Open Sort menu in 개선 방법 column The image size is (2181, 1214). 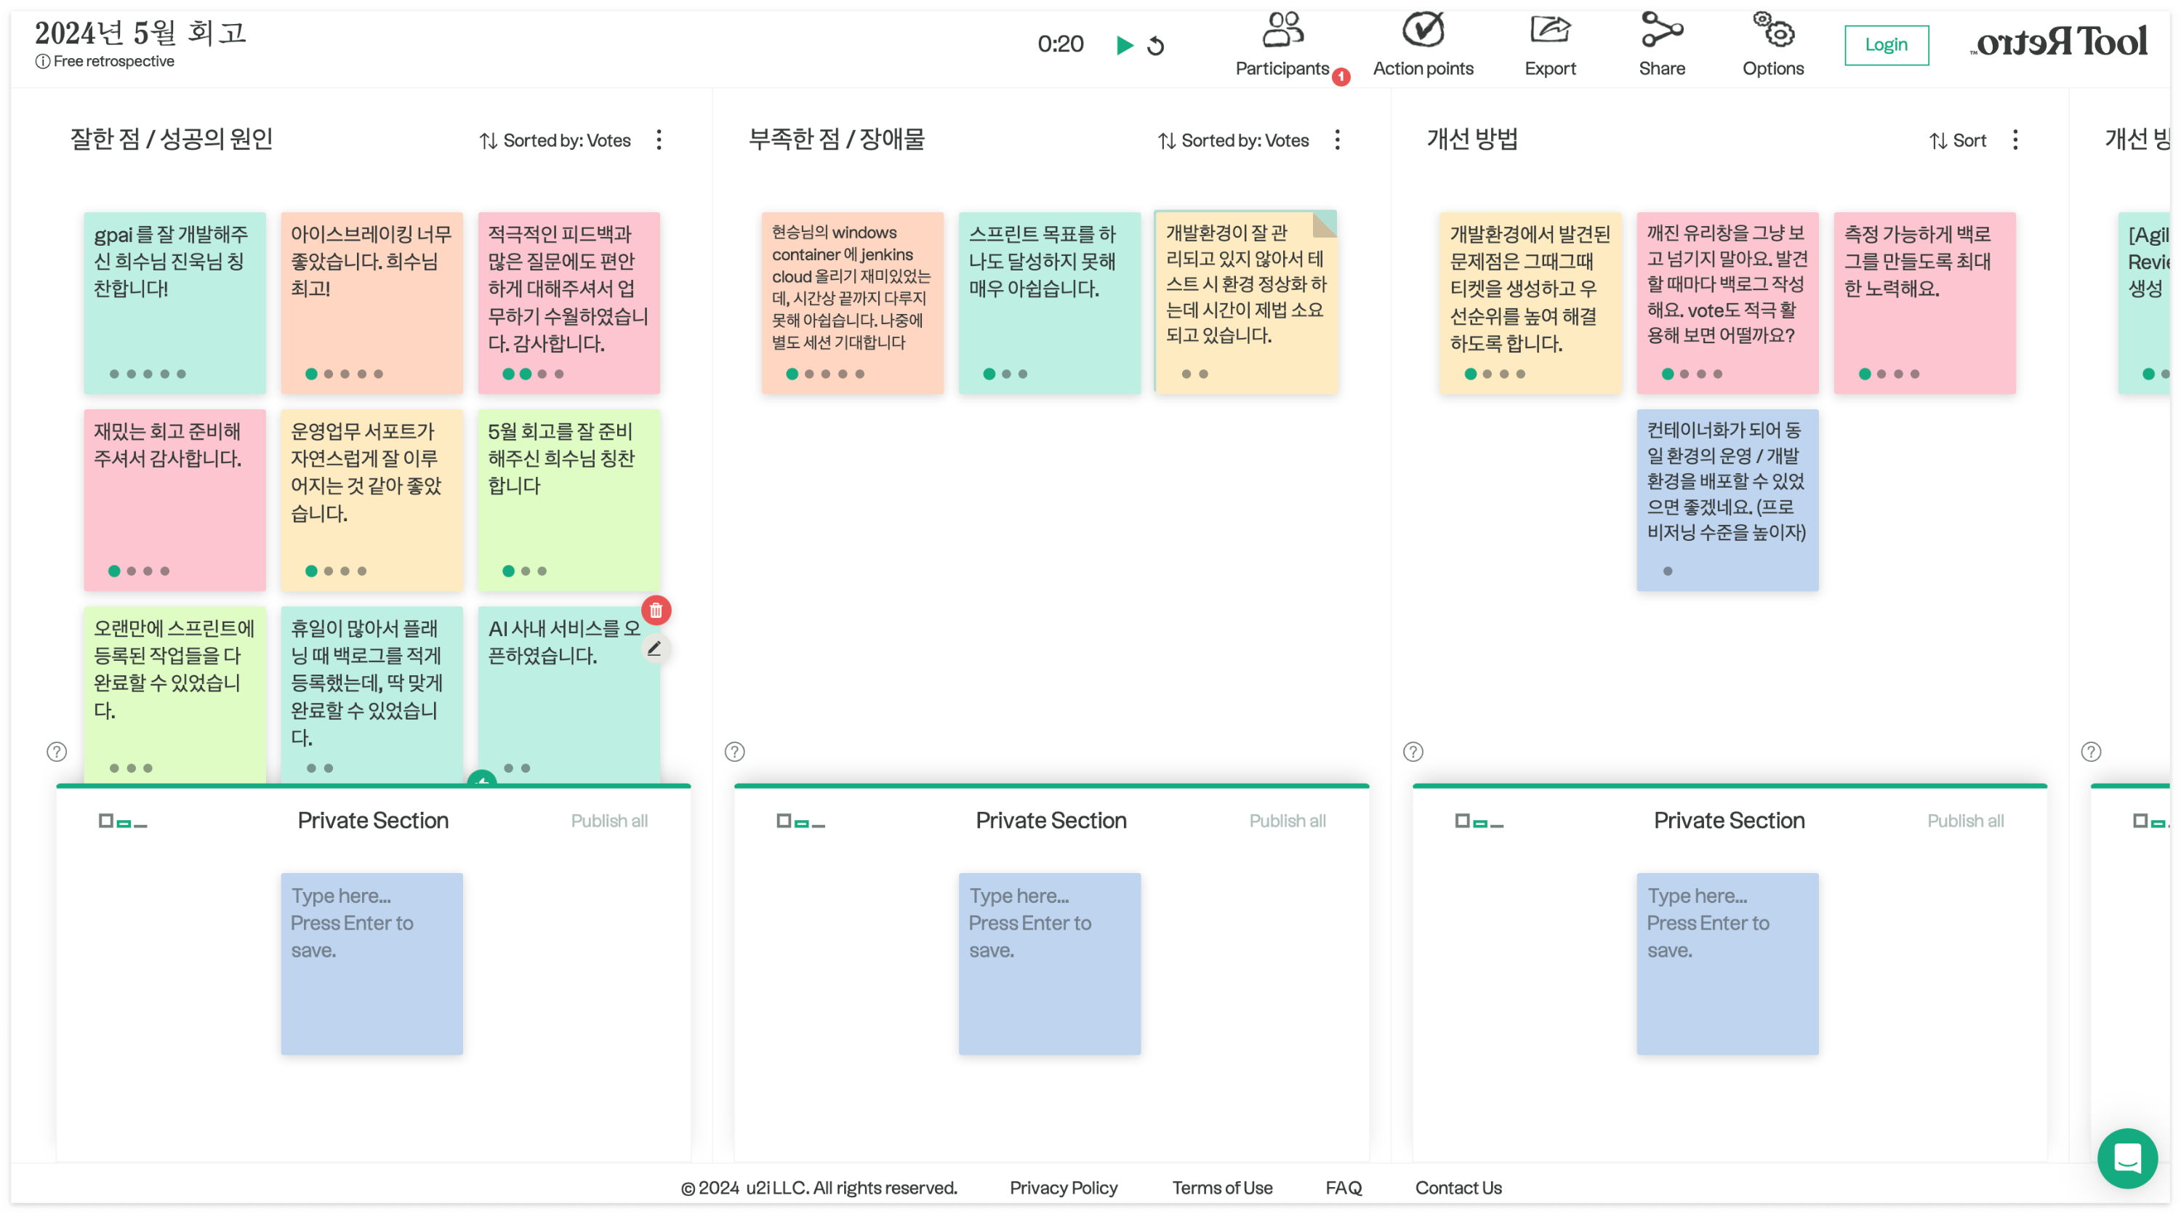(1958, 140)
